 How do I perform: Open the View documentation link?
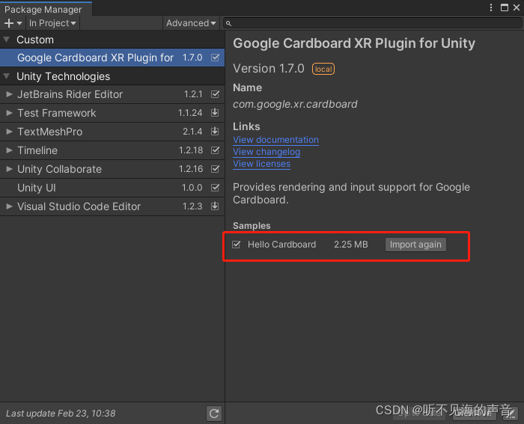click(x=275, y=140)
